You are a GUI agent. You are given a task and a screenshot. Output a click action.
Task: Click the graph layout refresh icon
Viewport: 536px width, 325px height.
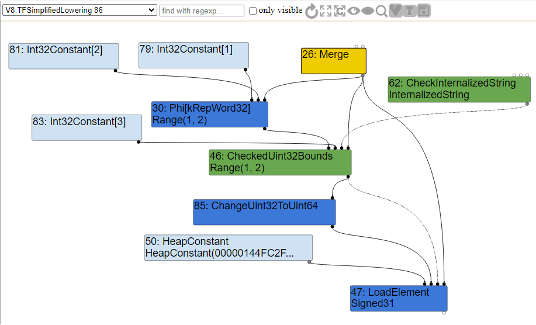tap(312, 11)
